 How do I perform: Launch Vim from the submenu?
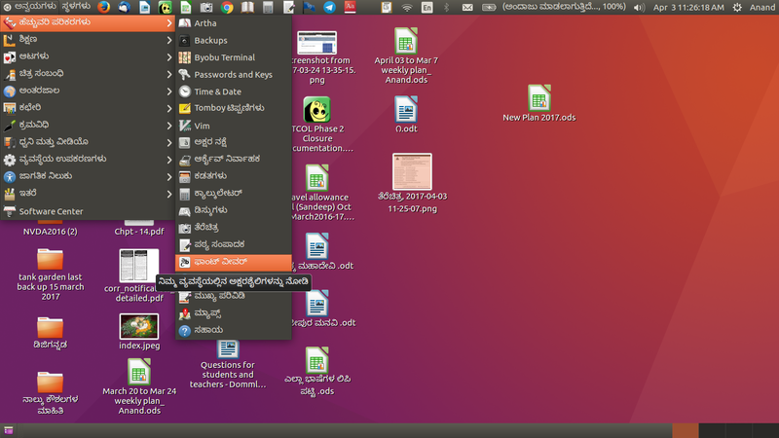[234, 126]
